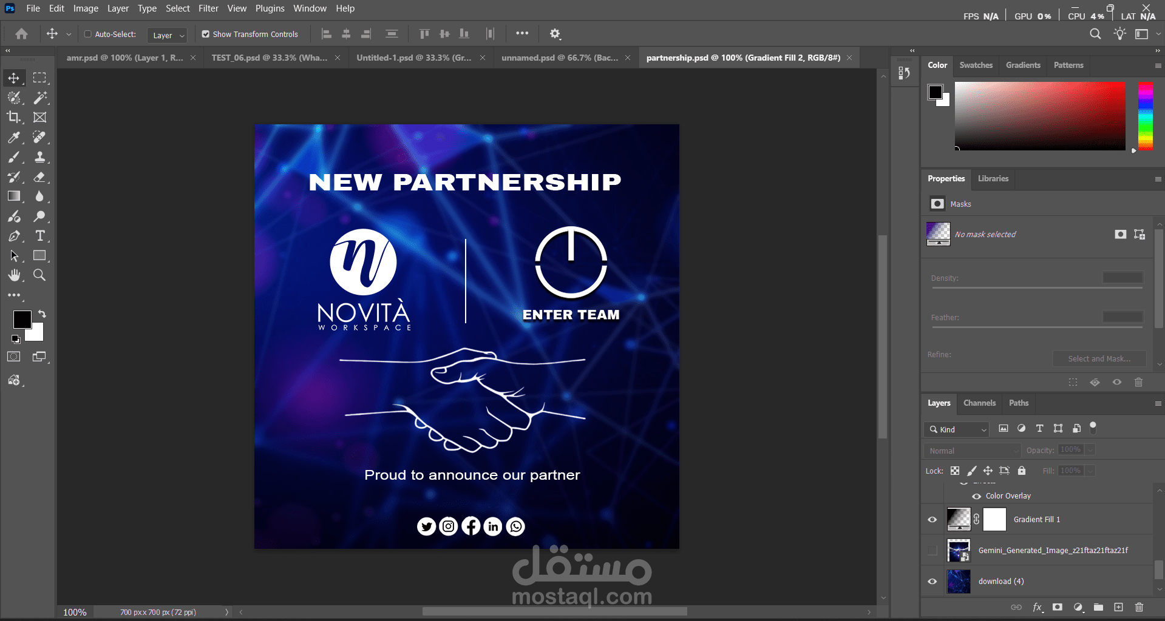Select the Clone Stamp tool
This screenshot has height=621, width=1165.
click(39, 157)
